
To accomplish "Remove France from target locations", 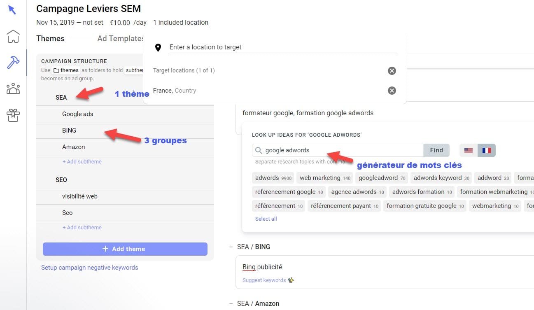I will pyautogui.click(x=392, y=91).
